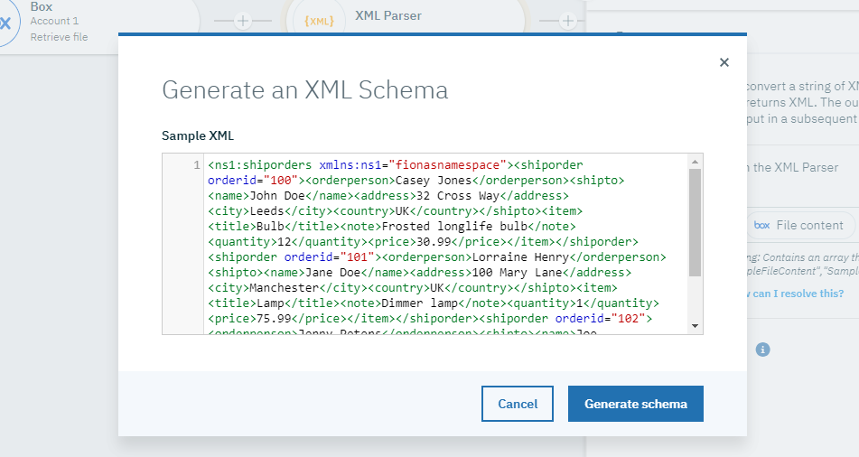Click the plus connector after XML Parser
The width and height of the screenshot is (859, 457).
pos(567,21)
